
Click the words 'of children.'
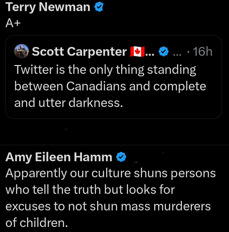[x=37, y=223]
